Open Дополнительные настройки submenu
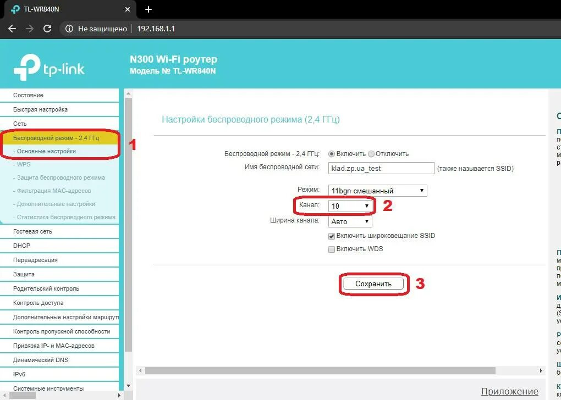The height and width of the screenshot is (400, 561). pos(54,204)
